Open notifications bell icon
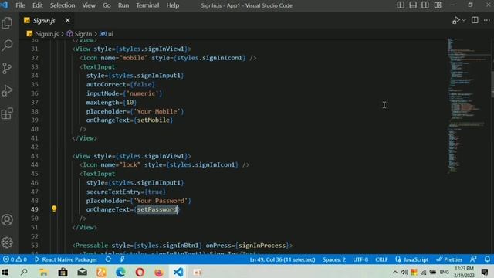This screenshot has height=278, width=494. tap(487, 259)
